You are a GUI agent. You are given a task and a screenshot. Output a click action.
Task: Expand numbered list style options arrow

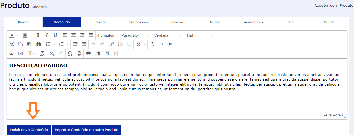(68, 44)
